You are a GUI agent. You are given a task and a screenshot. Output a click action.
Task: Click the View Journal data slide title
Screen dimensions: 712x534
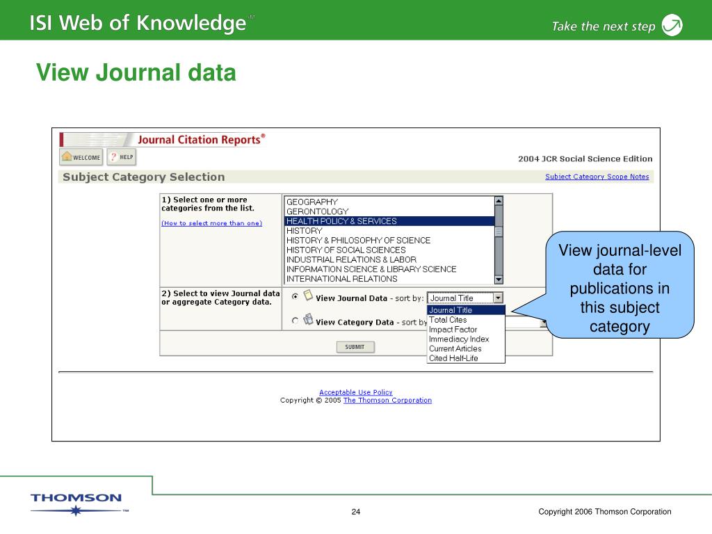click(x=136, y=72)
